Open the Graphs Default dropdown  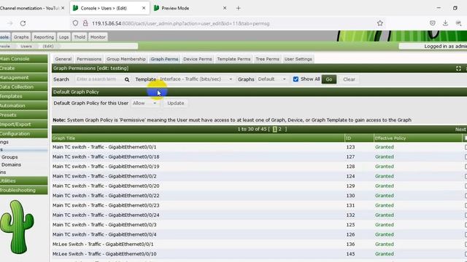[272, 79]
